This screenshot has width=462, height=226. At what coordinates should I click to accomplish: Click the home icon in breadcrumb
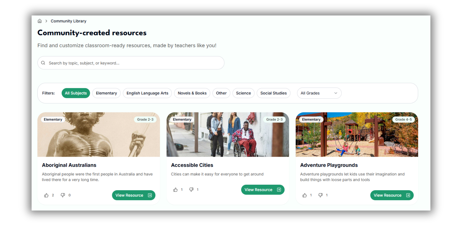[40, 21]
